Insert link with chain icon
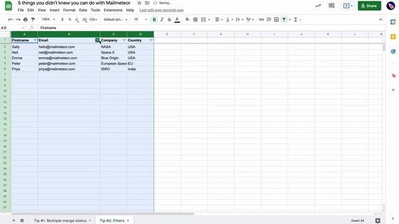The width and height of the screenshot is (399, 224). point(261,19)
